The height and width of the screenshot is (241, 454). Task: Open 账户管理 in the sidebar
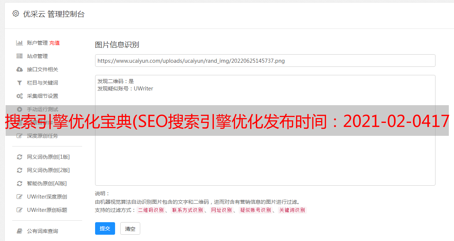37,43
